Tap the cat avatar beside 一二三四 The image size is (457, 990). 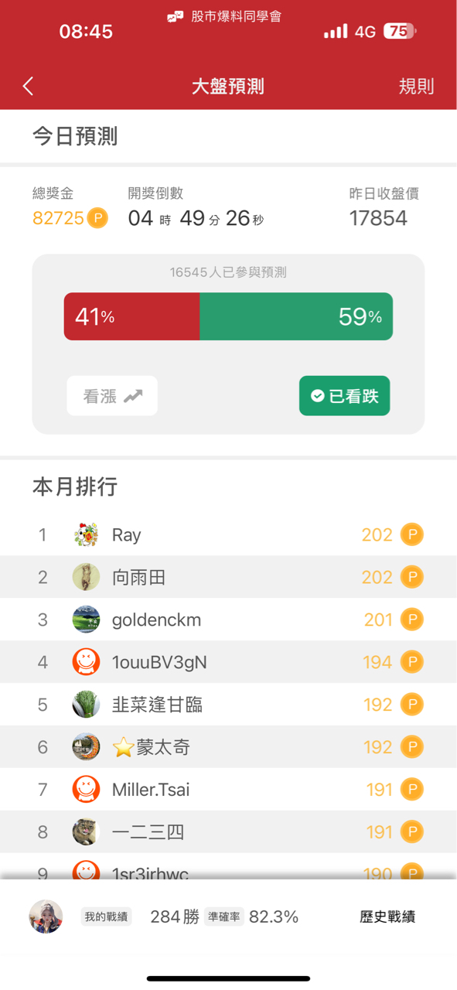point(86,831)
